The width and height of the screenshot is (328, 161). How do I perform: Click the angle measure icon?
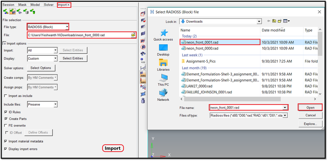[143, 67]
